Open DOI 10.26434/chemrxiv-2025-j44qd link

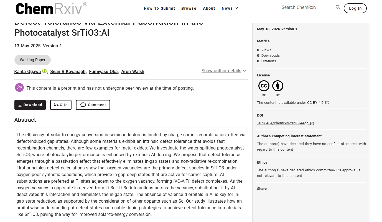coord(283,123)
